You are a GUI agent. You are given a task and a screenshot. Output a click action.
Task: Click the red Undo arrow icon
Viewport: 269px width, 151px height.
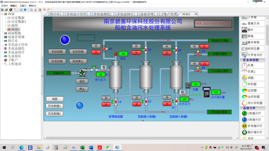(44, 10)
